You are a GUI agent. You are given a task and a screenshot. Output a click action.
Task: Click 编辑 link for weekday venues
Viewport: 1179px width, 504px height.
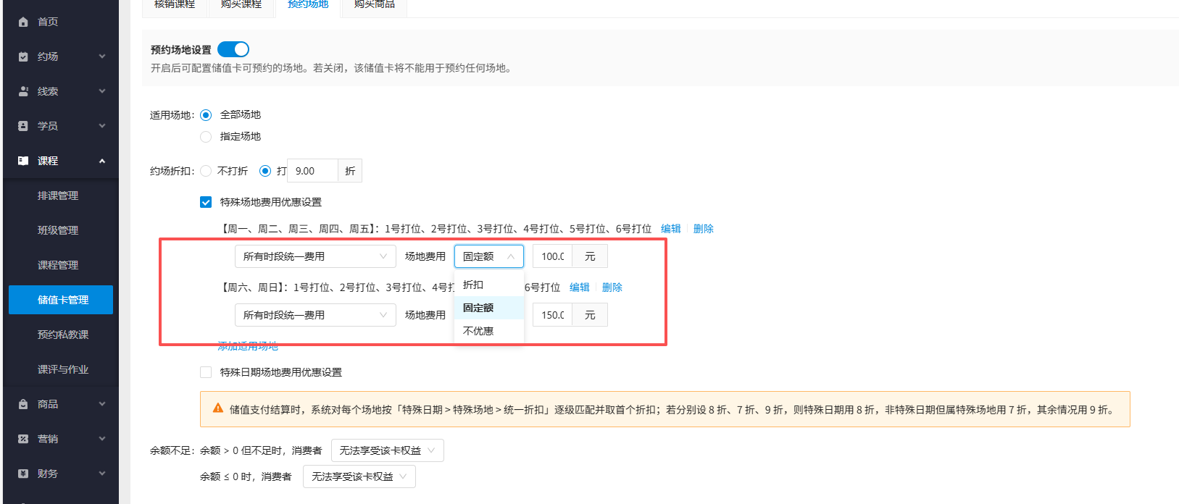coord(671,229)
